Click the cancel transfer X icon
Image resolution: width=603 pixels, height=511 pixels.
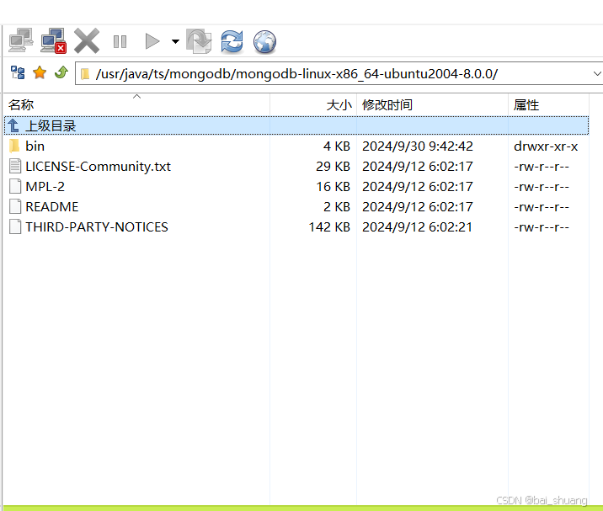pyautogui.click(x=87, y=40)
